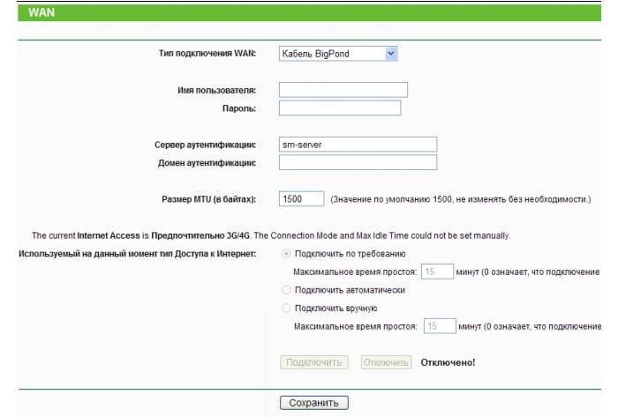Click idle time field under Подключить по требованию
Viewport: 618px width, 417px height.
pyautogui.click(x=437, y=272)
